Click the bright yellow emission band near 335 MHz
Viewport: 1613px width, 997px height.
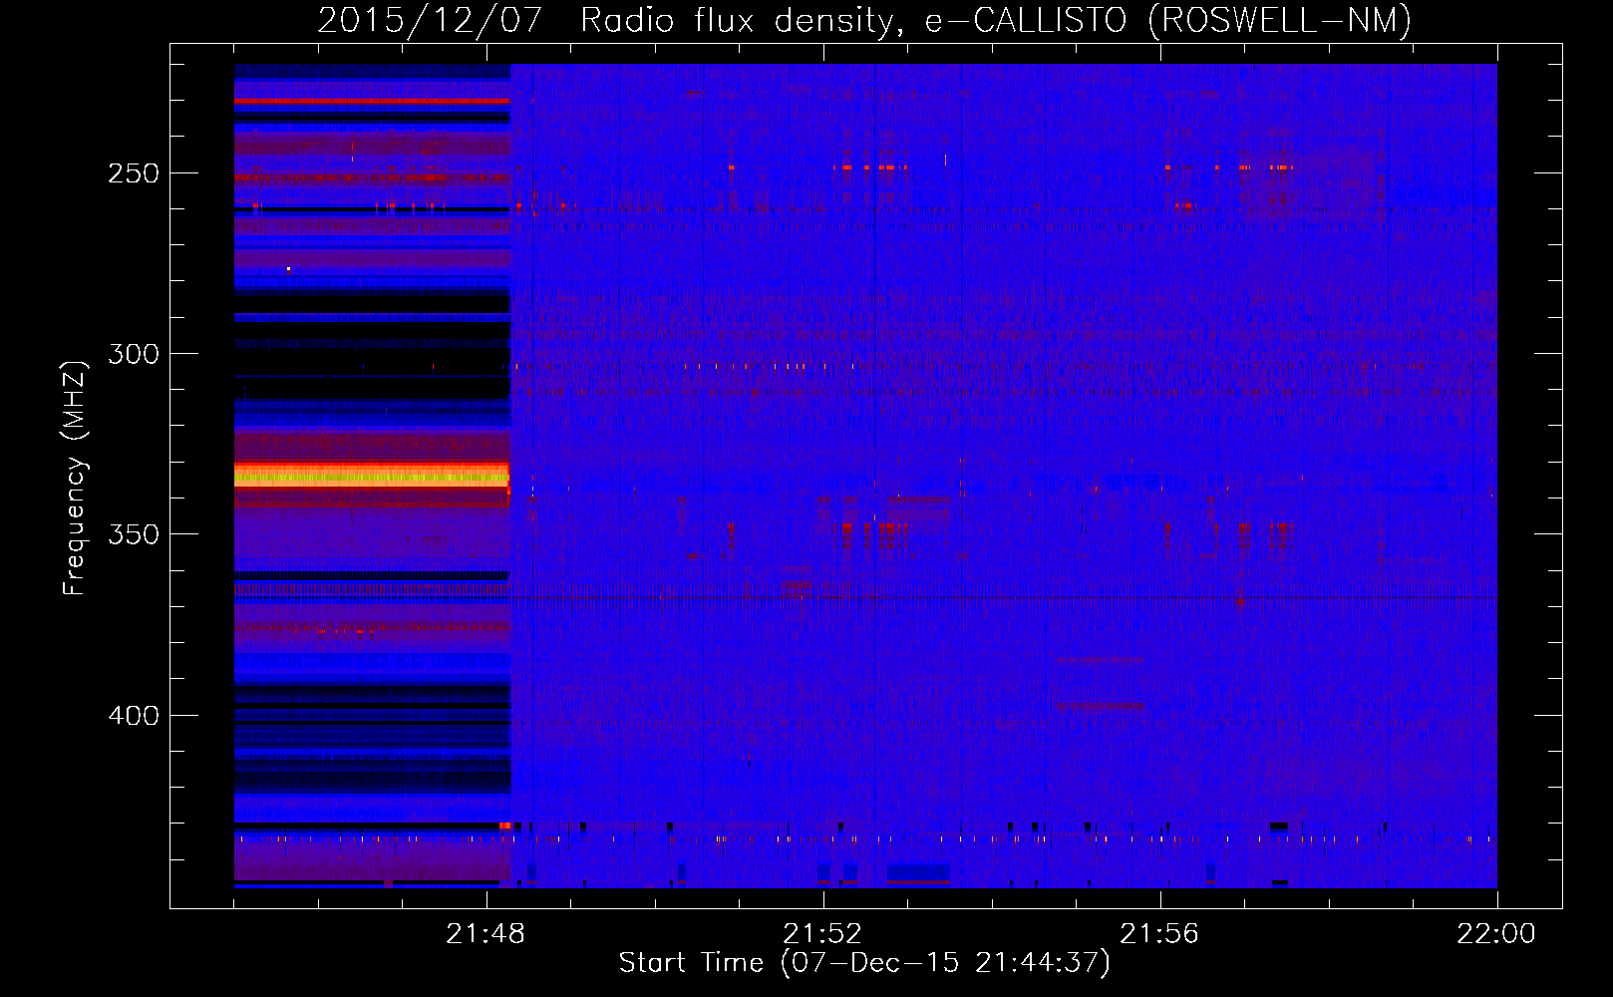point(372,476)
